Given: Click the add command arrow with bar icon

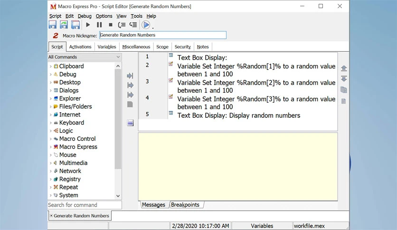Looking at the screenshot, I should 130,76.
